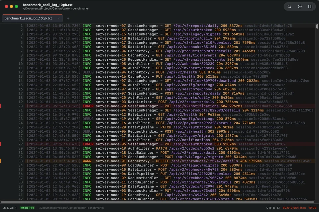The width and height of the screenshot is (319, 212).
Task: Click the orange warning marker beside line 33
Action: [x=0, y=161]
